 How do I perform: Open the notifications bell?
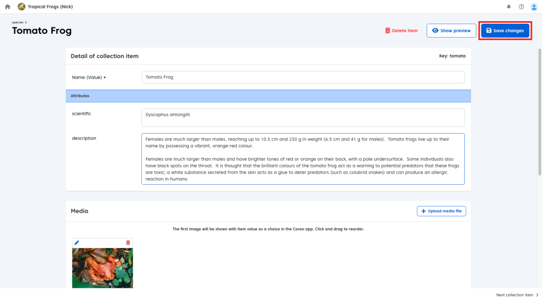[509, 7]
